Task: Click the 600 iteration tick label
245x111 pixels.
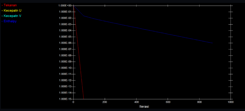Action: pos(168,102)
